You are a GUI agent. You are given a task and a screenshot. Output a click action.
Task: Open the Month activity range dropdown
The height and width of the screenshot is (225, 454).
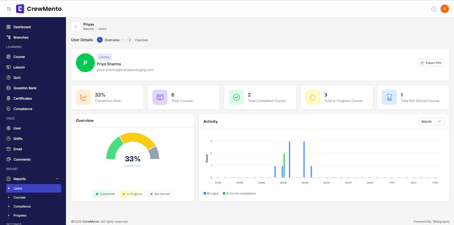tap(431, 121)
